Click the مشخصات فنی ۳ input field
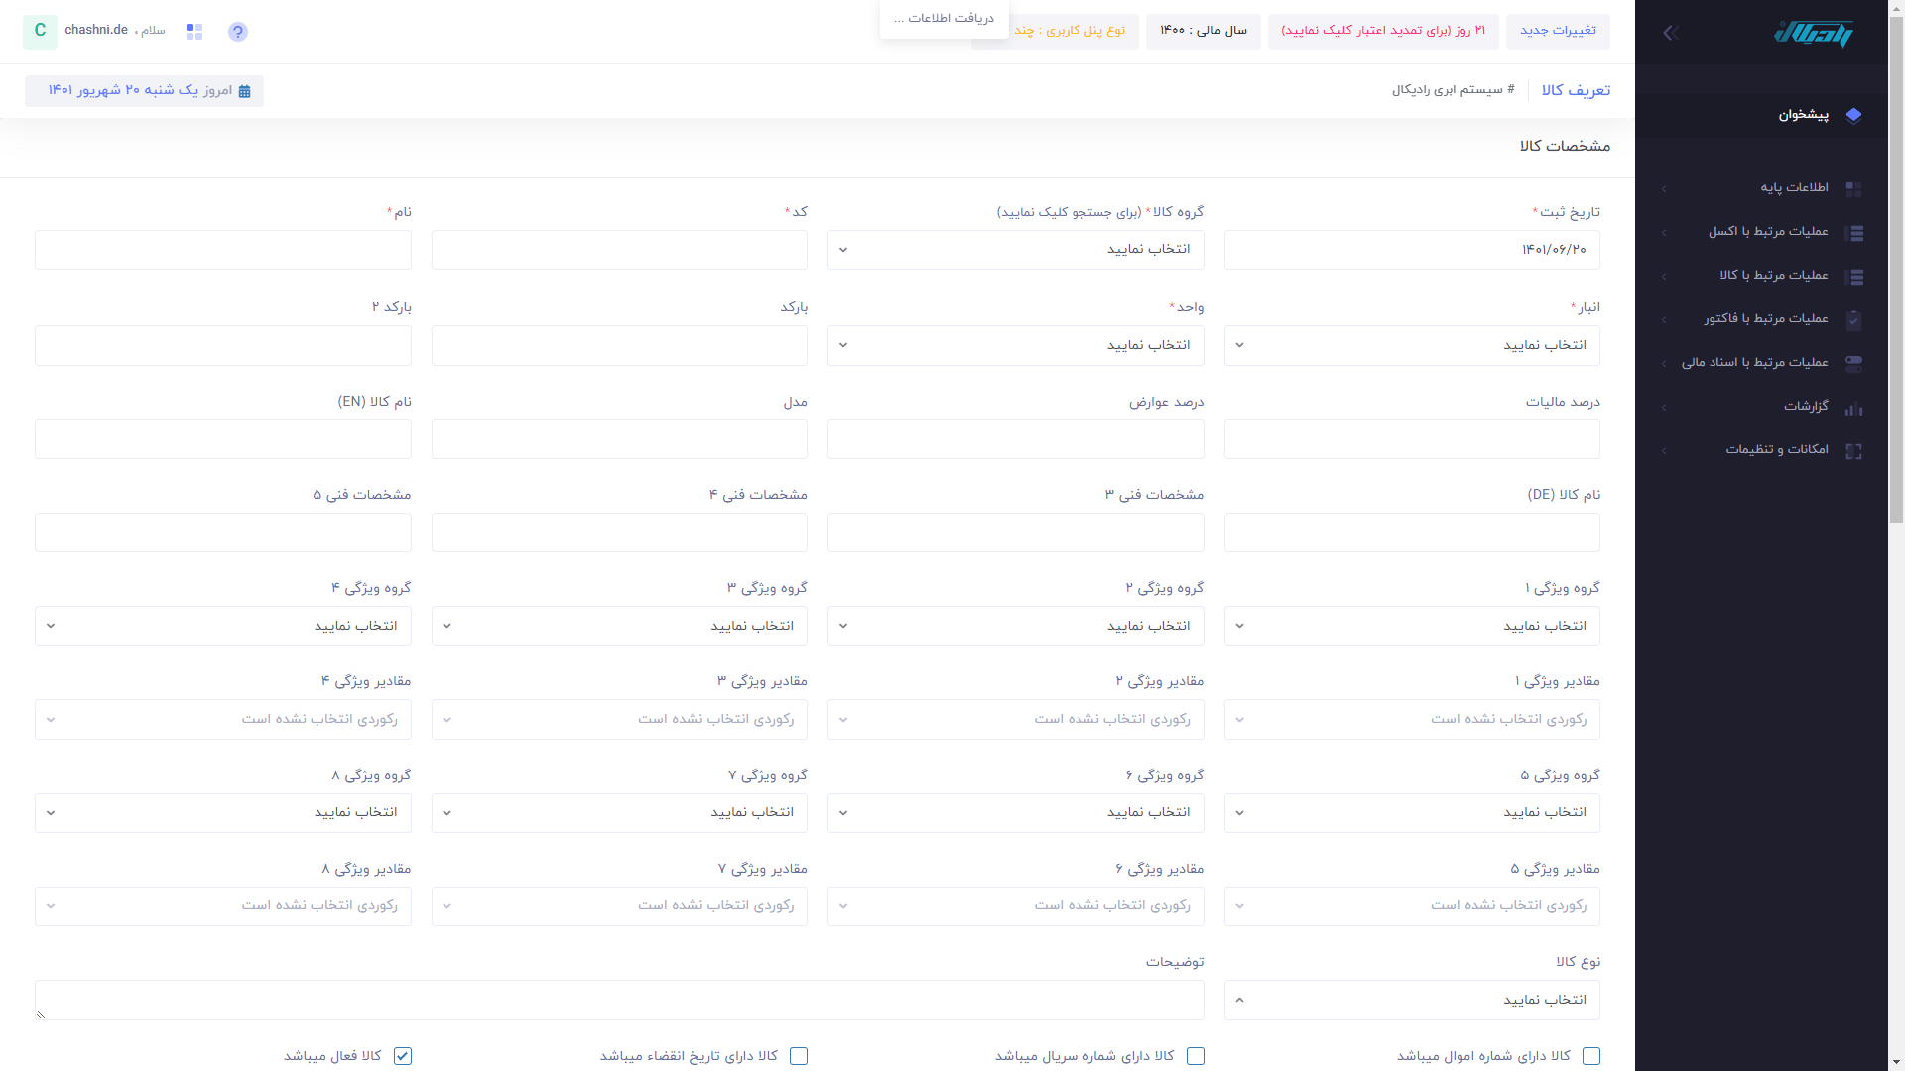Screen dimensions: 1905x1071 tap(1015, 533)
